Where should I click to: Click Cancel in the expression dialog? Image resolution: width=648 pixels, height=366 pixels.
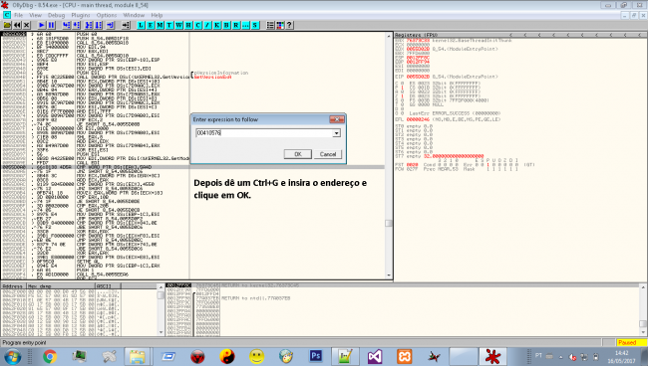coord(328,154)
